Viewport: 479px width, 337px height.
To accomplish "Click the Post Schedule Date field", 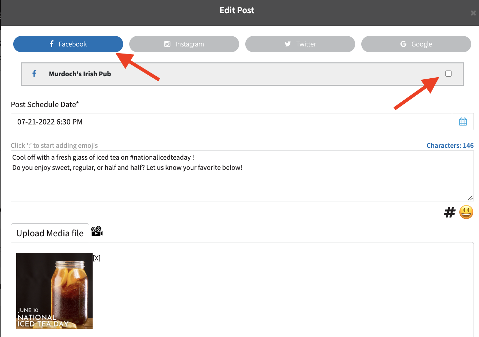I will 231,122.
